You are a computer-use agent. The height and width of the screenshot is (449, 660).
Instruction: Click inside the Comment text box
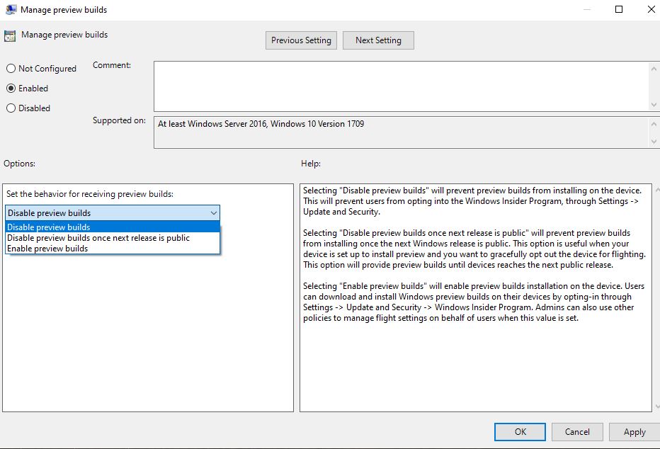tap(400, 86)
